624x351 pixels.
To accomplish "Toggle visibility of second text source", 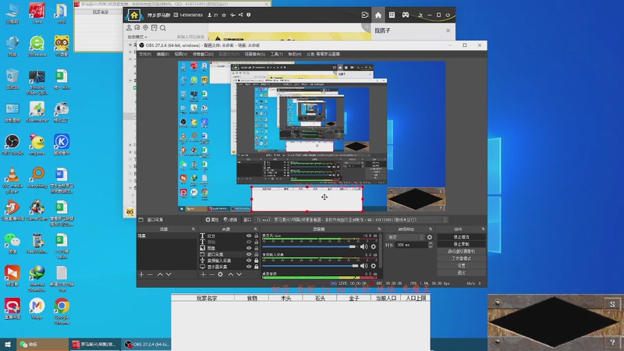I will 249,242.
